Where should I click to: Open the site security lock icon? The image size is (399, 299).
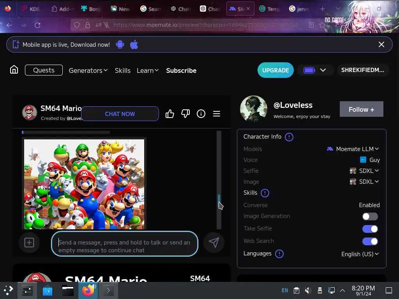[88, 25]
